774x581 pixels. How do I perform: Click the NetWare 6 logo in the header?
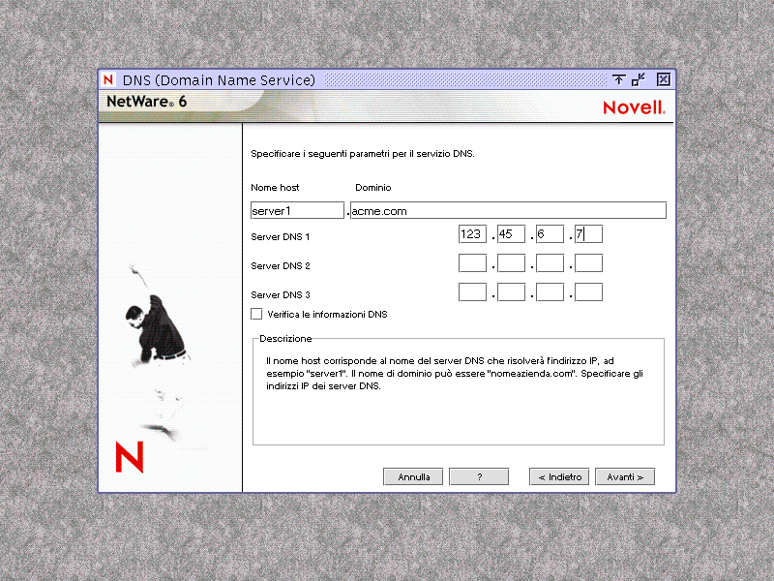[147, 101]
